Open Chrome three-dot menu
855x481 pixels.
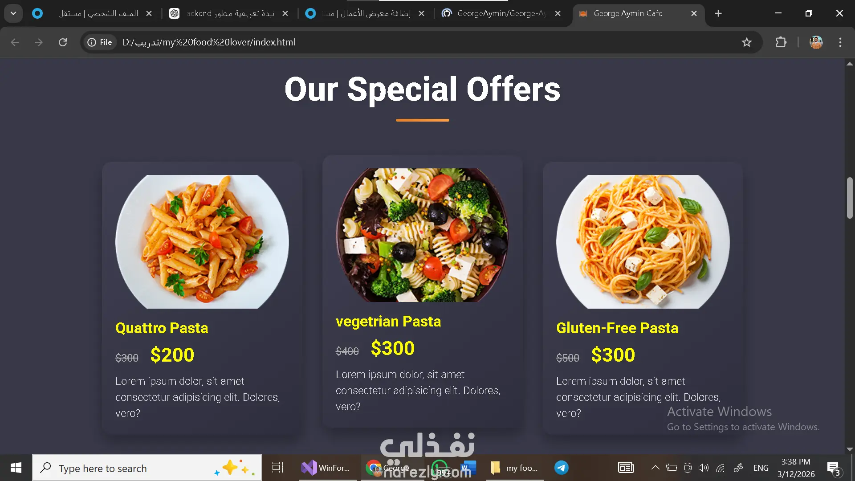(x=840, y=42)
